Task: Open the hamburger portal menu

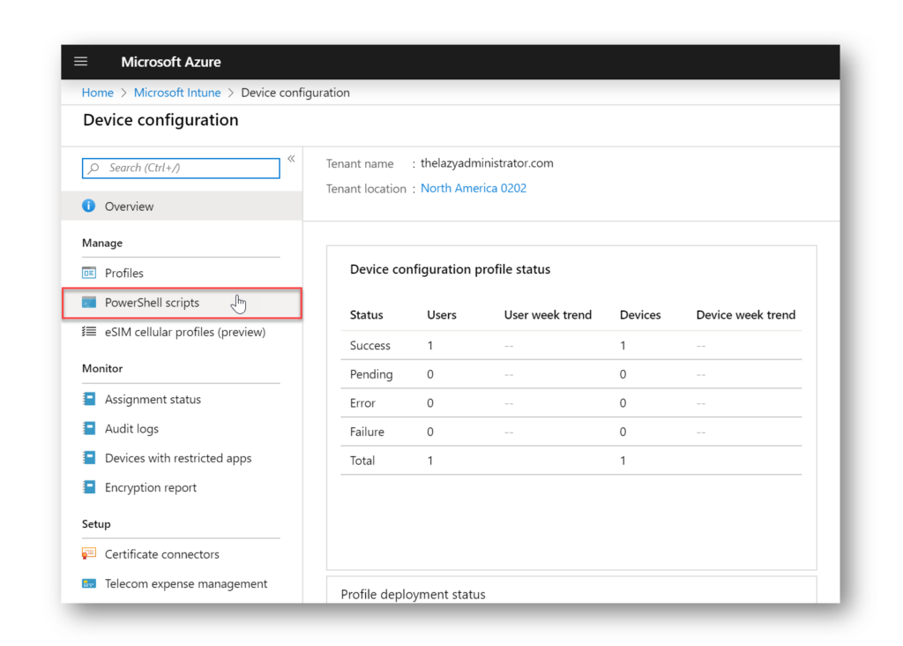Action: pyautogui.click(x=80, y=62)
